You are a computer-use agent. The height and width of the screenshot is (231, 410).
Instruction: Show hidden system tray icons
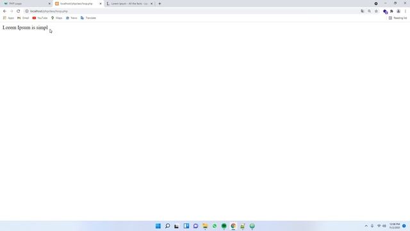point(366,226)
